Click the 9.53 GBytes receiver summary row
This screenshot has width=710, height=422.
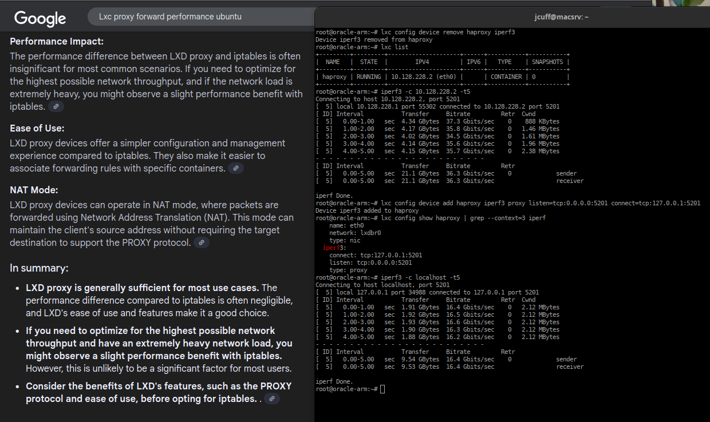[449, 367]
